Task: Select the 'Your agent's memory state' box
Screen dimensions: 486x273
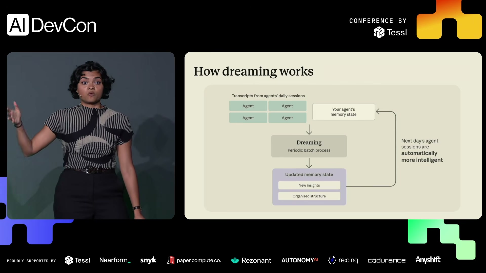Action: click(x=343, y=112)
